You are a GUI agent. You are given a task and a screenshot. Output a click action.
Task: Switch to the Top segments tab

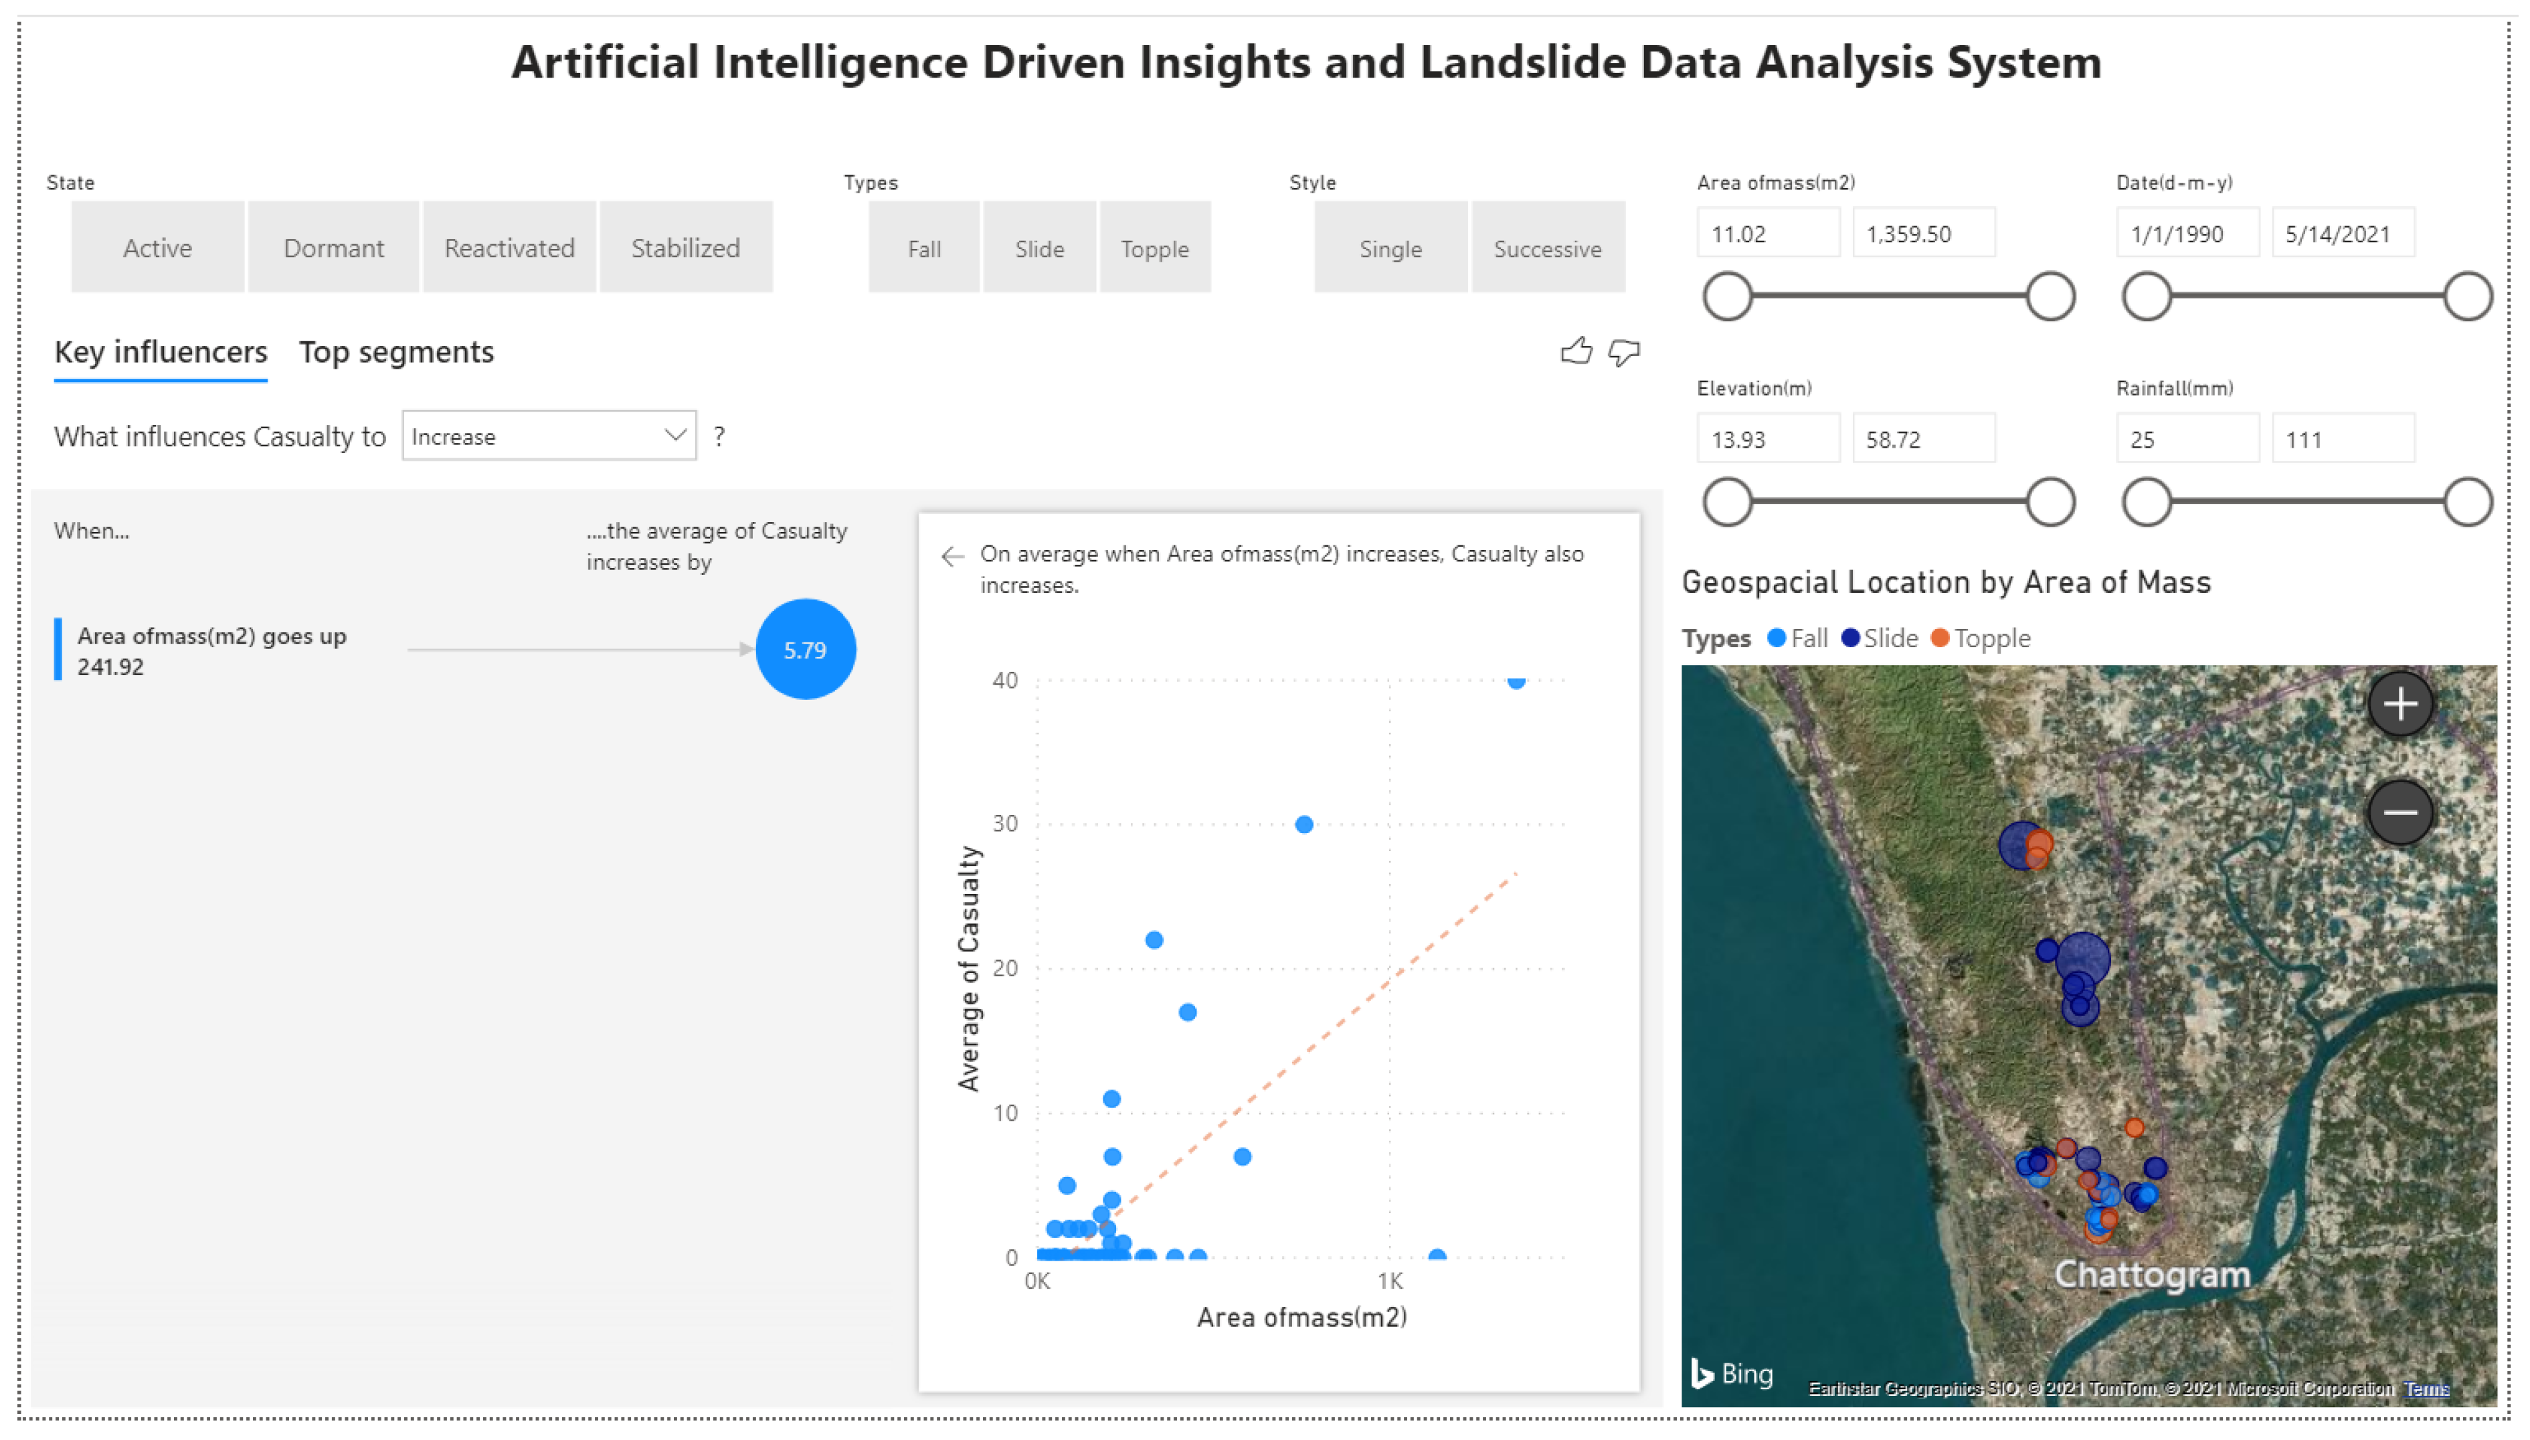[395, 352]
